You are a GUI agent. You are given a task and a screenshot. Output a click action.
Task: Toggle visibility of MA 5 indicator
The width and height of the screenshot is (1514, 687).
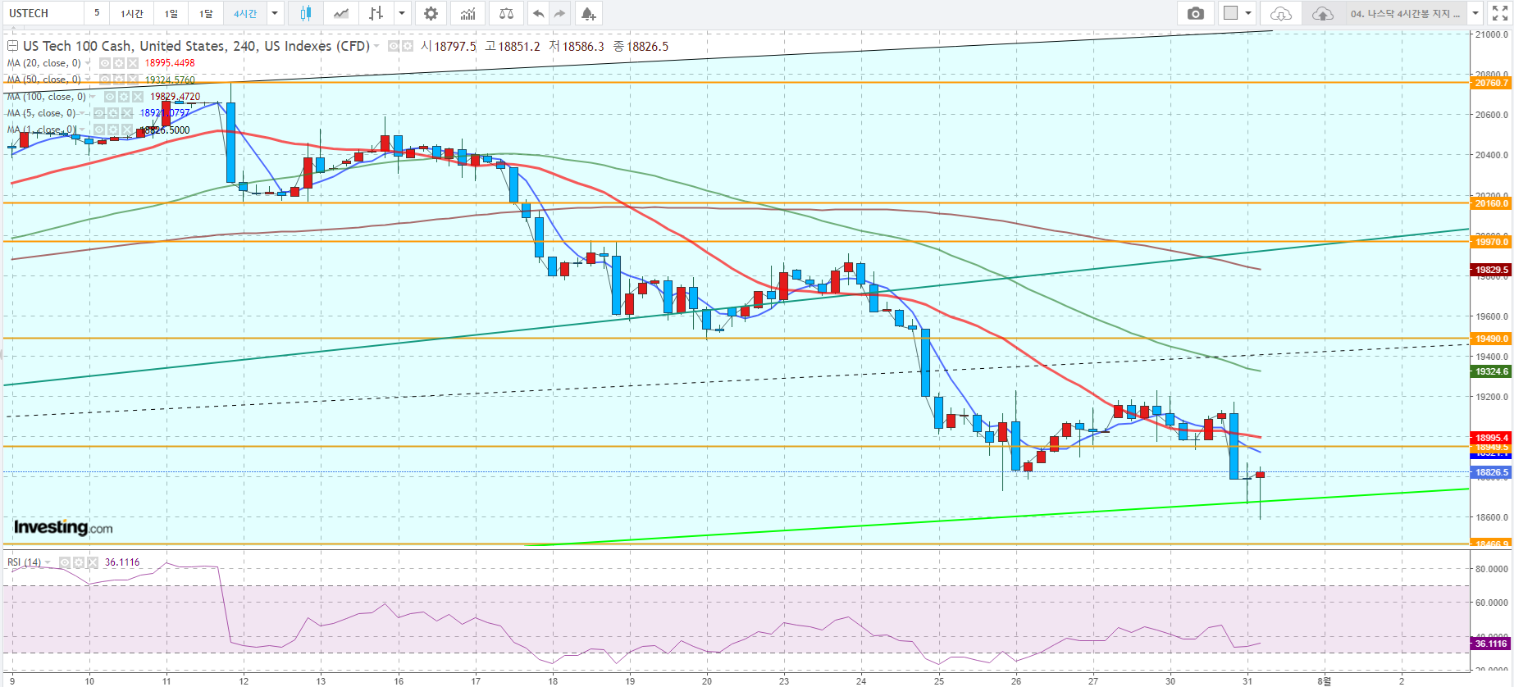[99, 113]
